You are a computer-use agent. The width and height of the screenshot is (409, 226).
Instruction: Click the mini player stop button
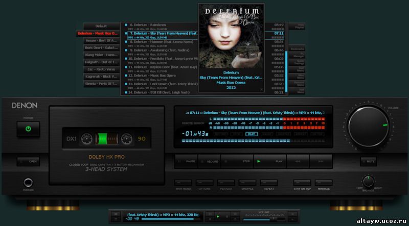210,219
